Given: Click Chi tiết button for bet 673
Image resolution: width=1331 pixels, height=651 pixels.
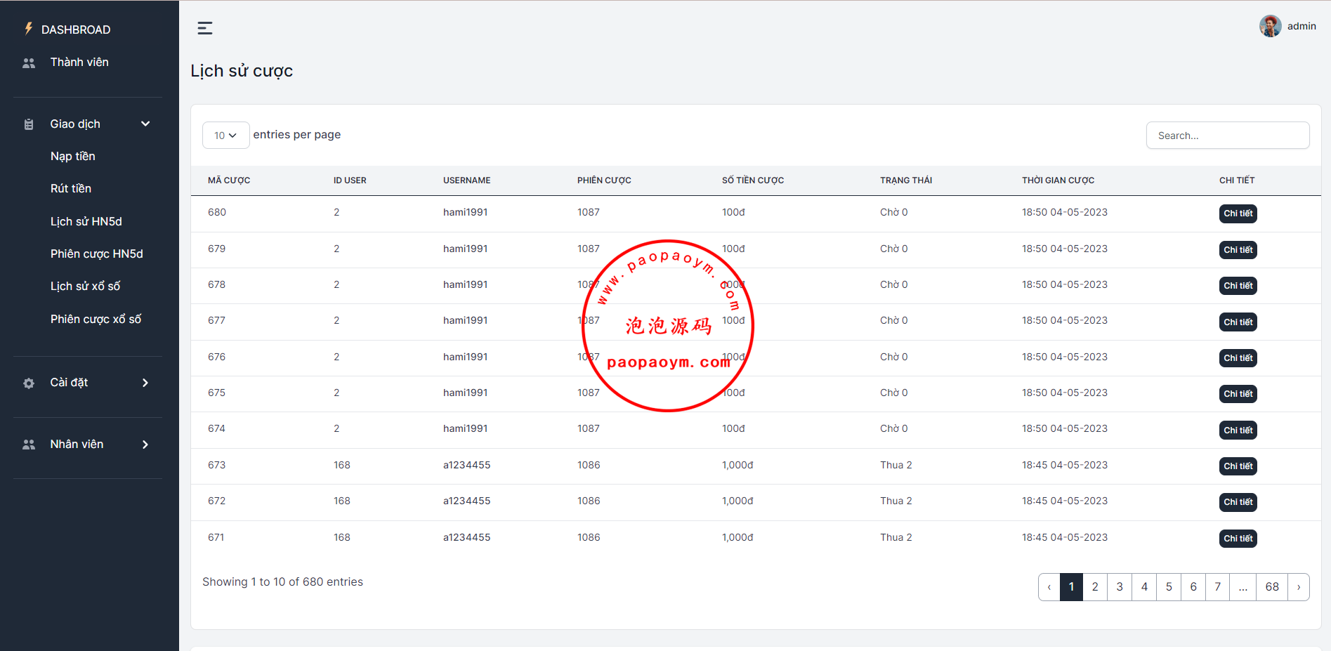Looking at the screenshot, I should [1238, 466].
